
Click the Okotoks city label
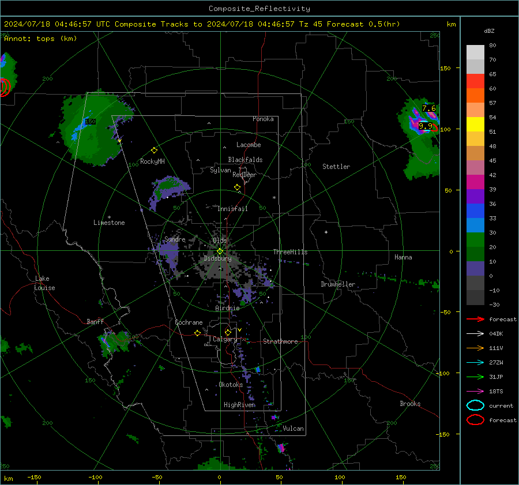pyautogui.click(x=231, y=385)
